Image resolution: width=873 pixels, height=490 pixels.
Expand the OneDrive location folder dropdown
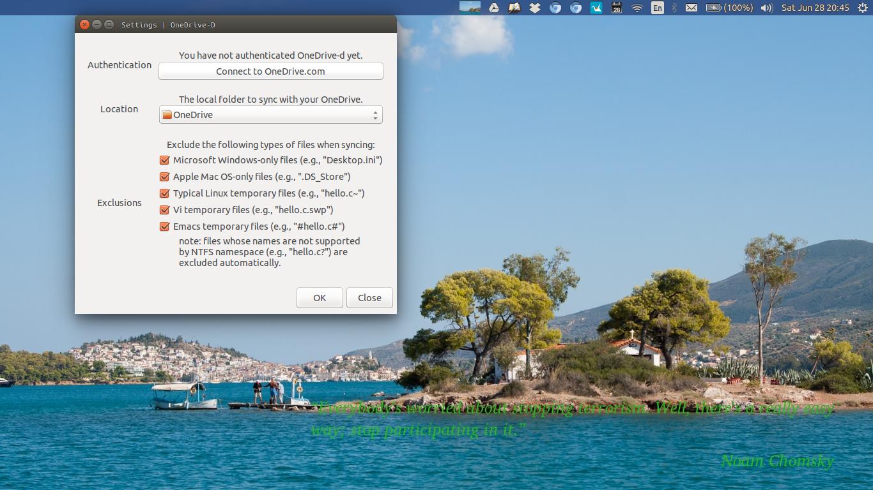(271, 115)
